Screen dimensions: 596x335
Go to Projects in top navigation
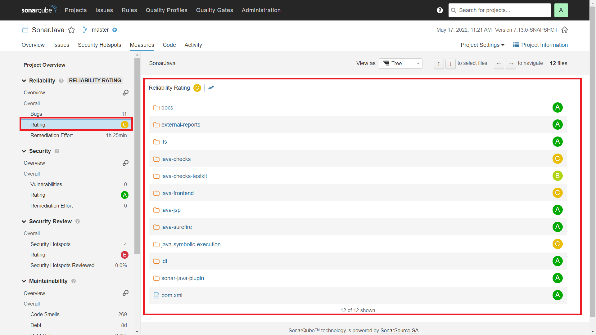coord(76,10)
